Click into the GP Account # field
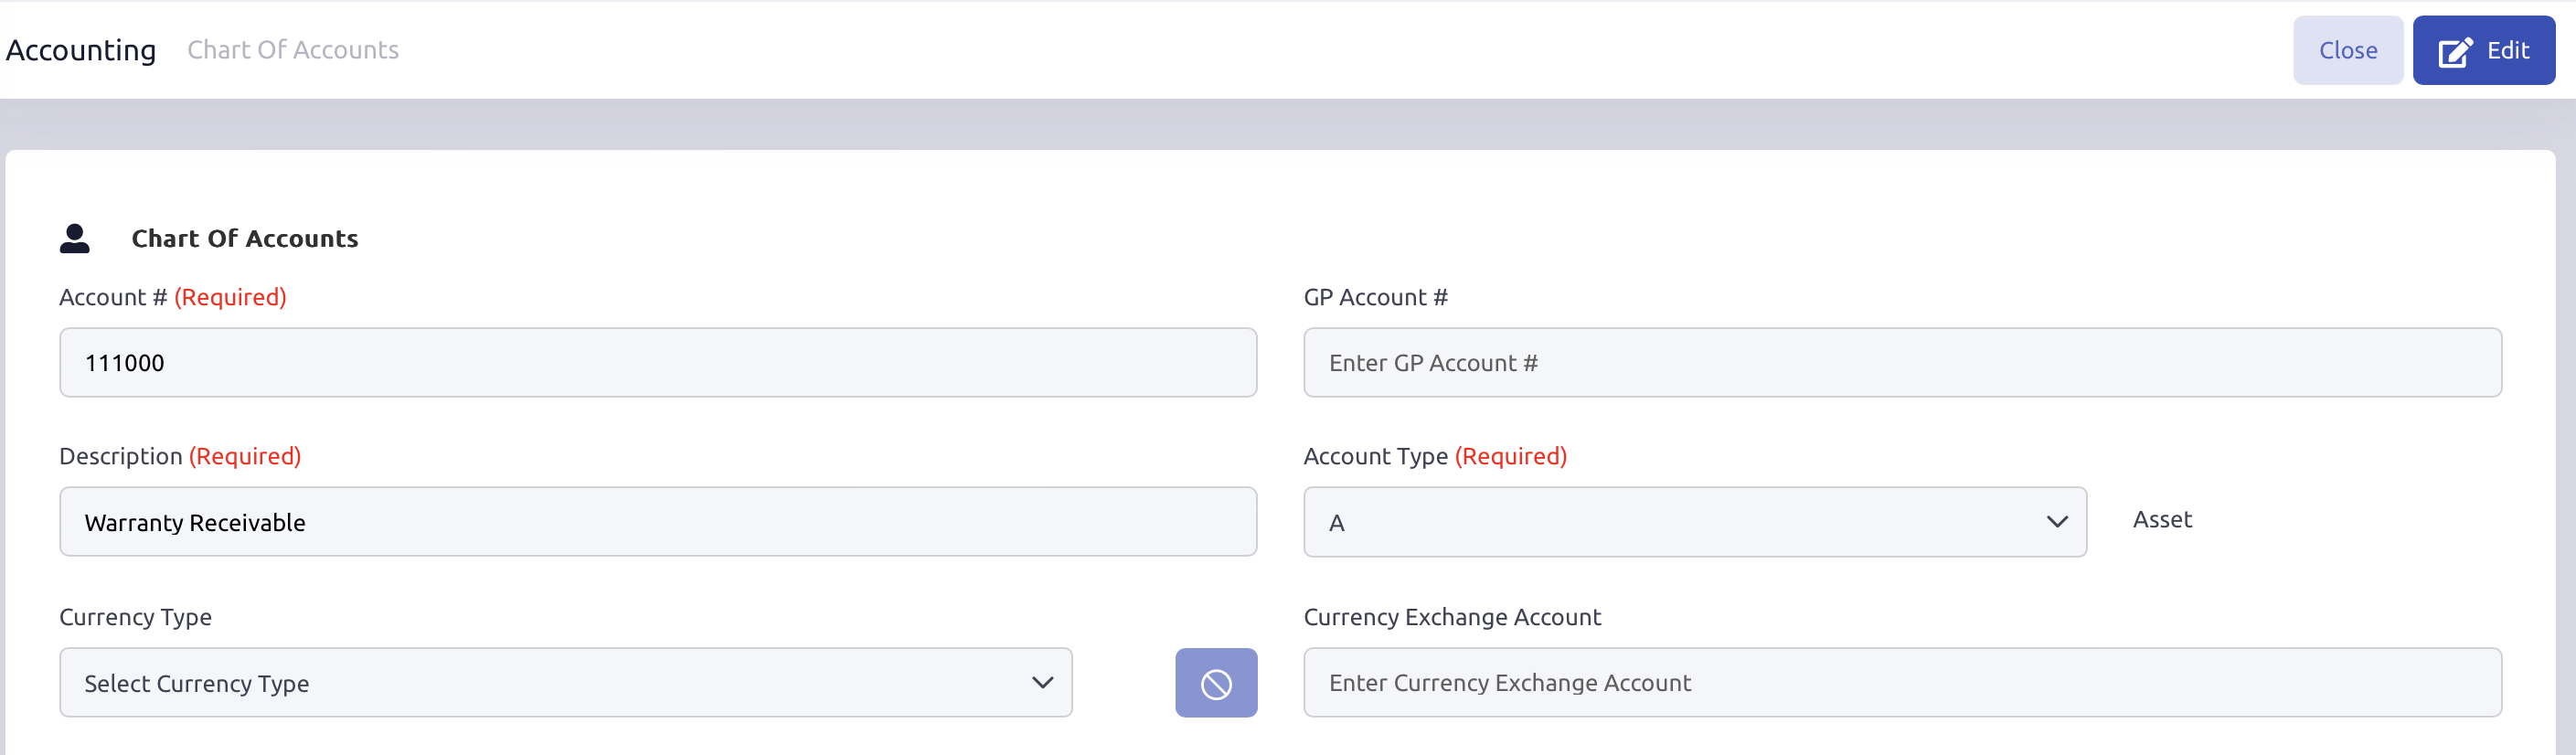This screenshot has height=755, width=2576. (x=1903, y=363)
